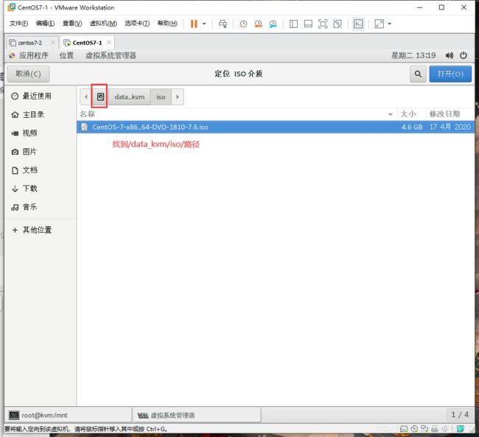Click the Send Ctrl+Alt+Del toolbar icon
479x437 pixels.
point(223,24)
